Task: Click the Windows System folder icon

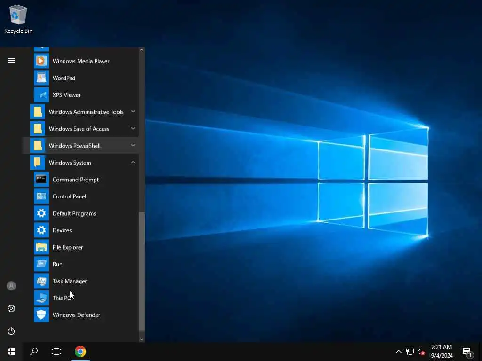Action: [x=38, y=162]
